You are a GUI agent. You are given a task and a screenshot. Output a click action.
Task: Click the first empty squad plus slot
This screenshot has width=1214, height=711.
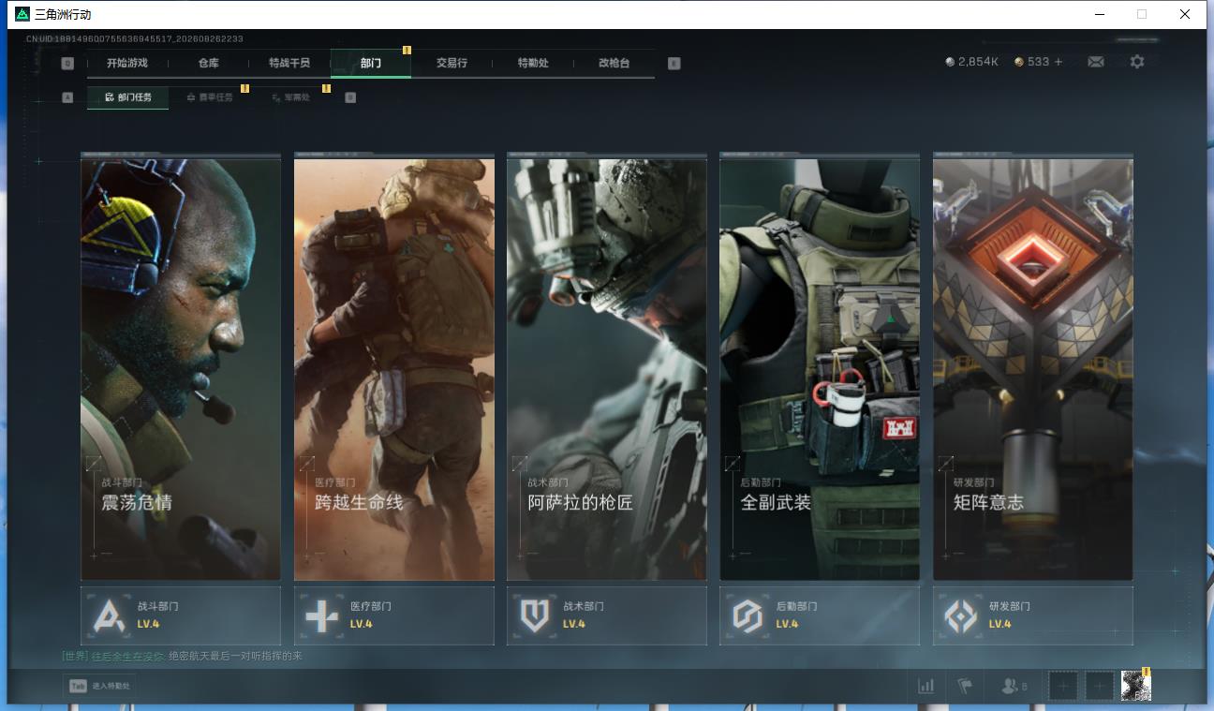tap(1063, 686)
